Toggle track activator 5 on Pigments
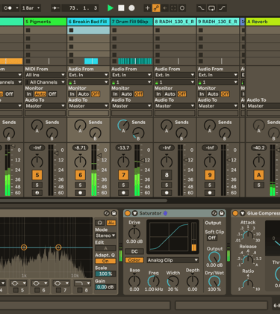The height and width of the screenshot is (314, 280). click(37, 175)
